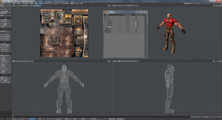Select the merge UV map row
The height and width of the screenshot is (120, 222).
pos(125,27)
